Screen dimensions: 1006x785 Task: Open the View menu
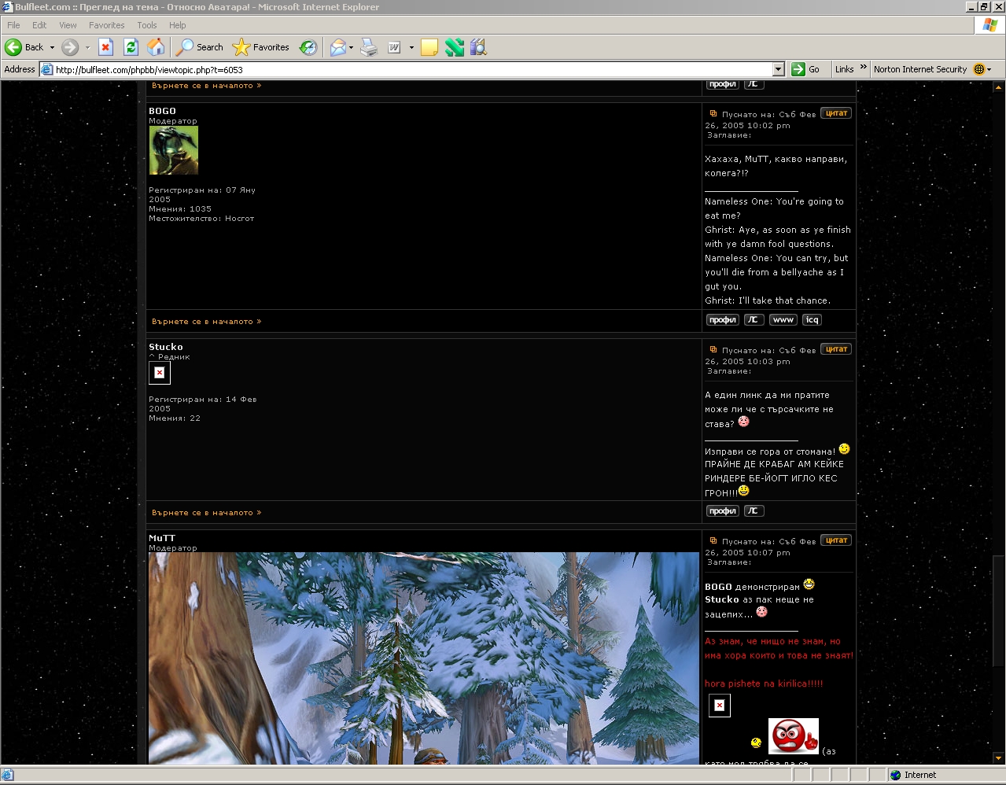[68, 25]
